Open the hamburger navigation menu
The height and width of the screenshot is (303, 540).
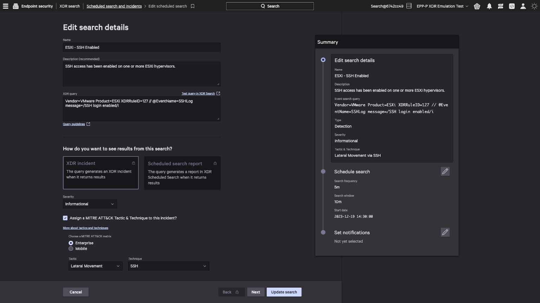coord(5,6)
